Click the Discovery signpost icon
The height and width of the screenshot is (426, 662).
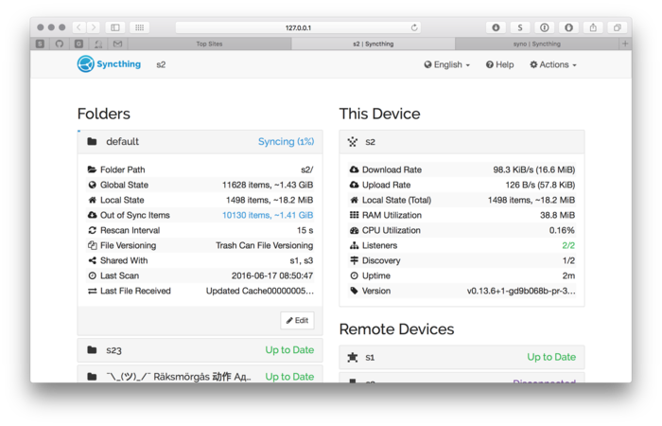tap(355, 260)
